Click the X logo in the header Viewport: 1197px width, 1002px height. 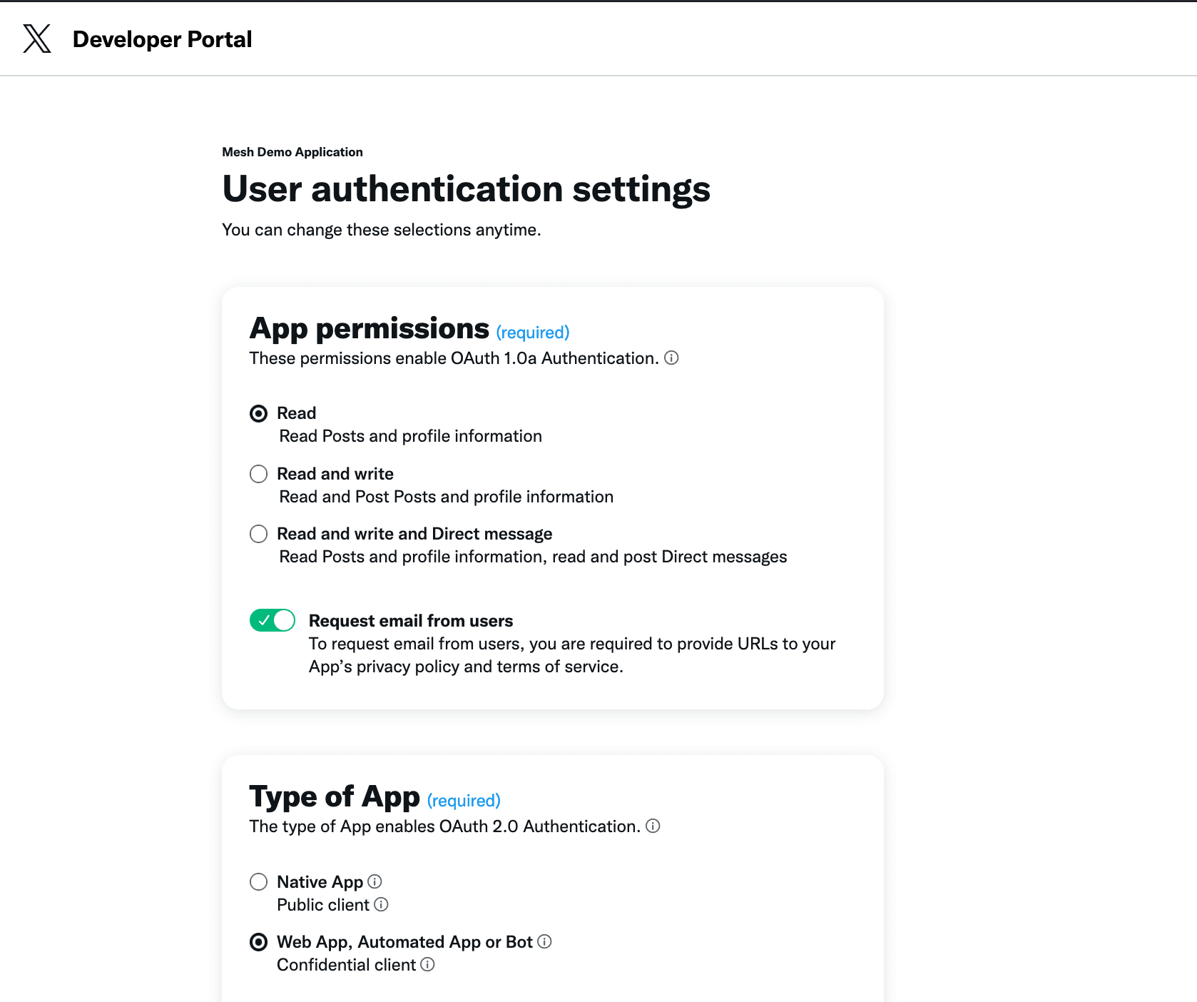coord(36,39)
